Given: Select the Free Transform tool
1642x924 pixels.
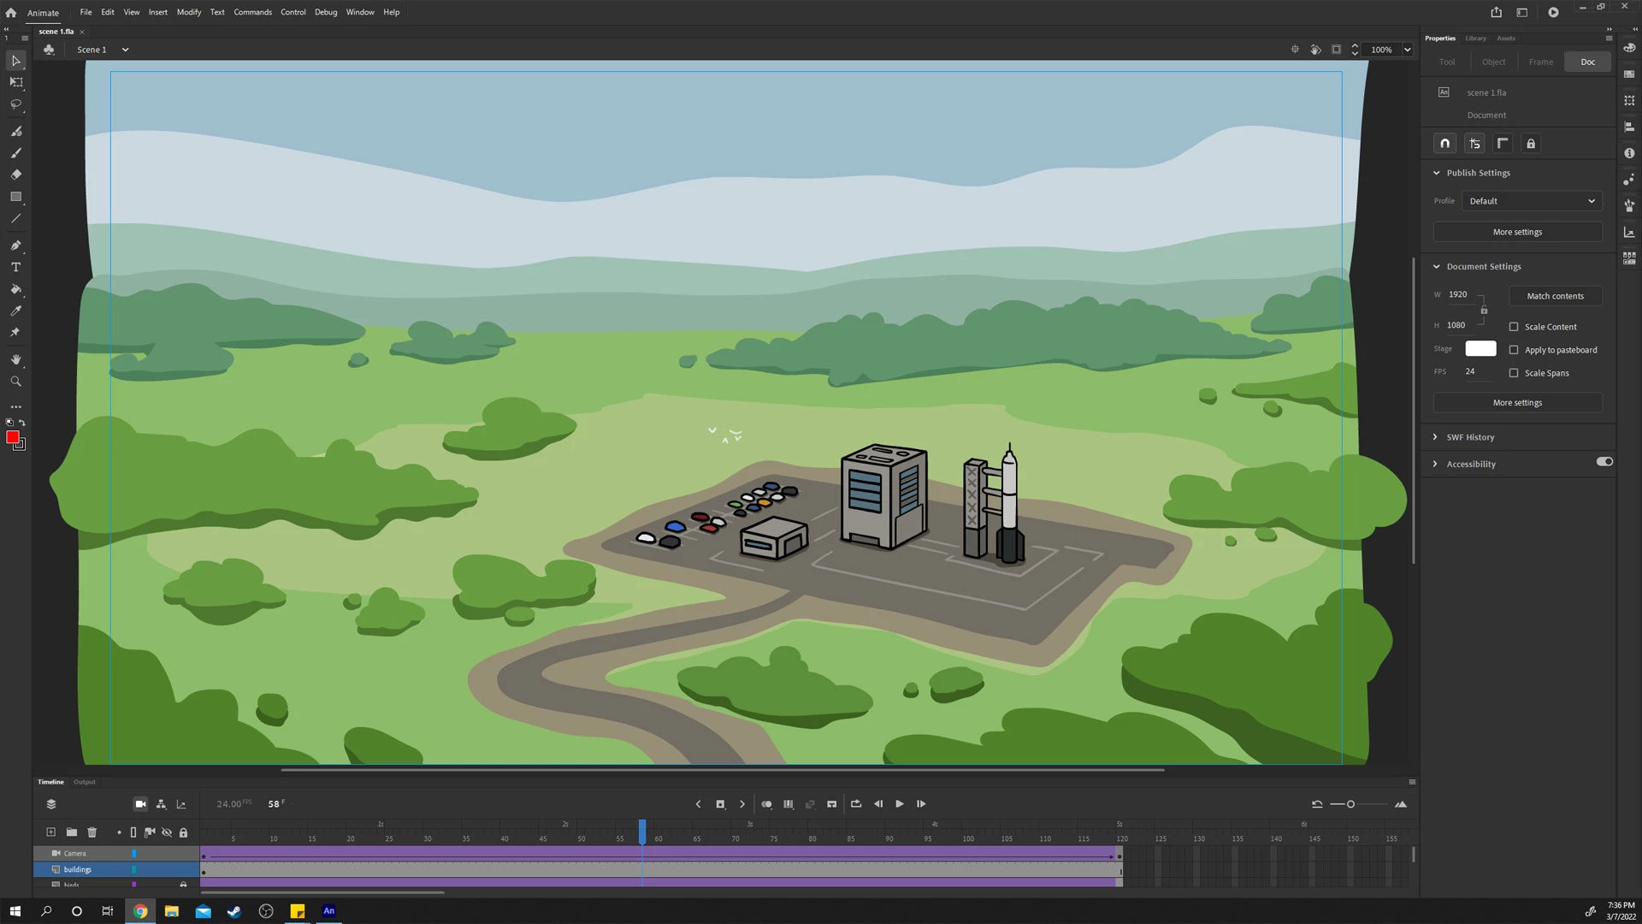Looking at the screenshot, I should [x=16, y=82].
